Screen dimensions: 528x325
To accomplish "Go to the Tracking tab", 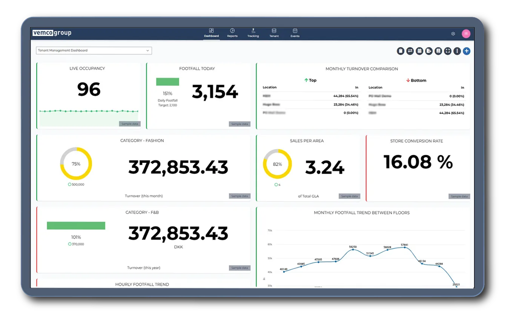I will [x=253, y=33].
